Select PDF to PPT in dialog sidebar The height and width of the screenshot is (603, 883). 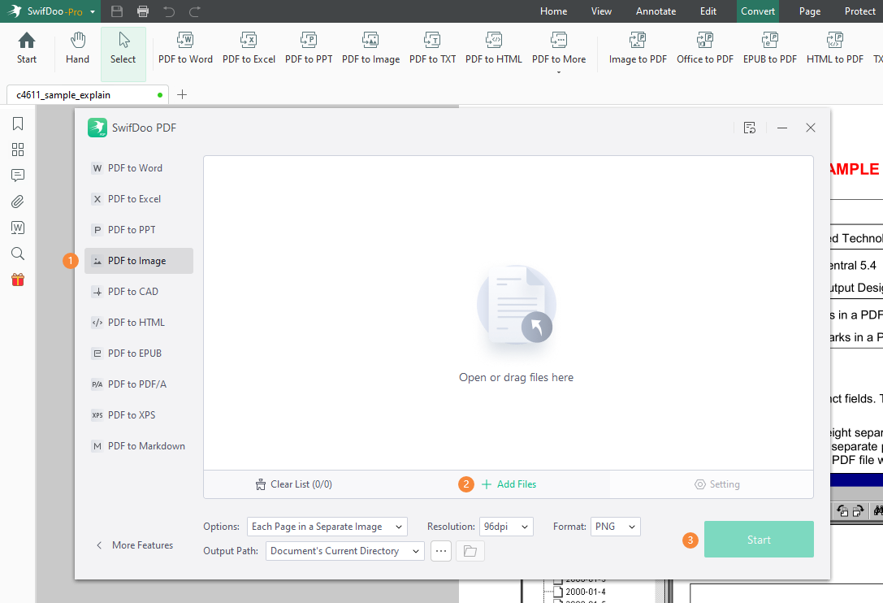click(139, 230)
